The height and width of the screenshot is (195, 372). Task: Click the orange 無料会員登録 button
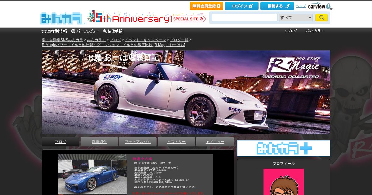[x=206, y=6]
